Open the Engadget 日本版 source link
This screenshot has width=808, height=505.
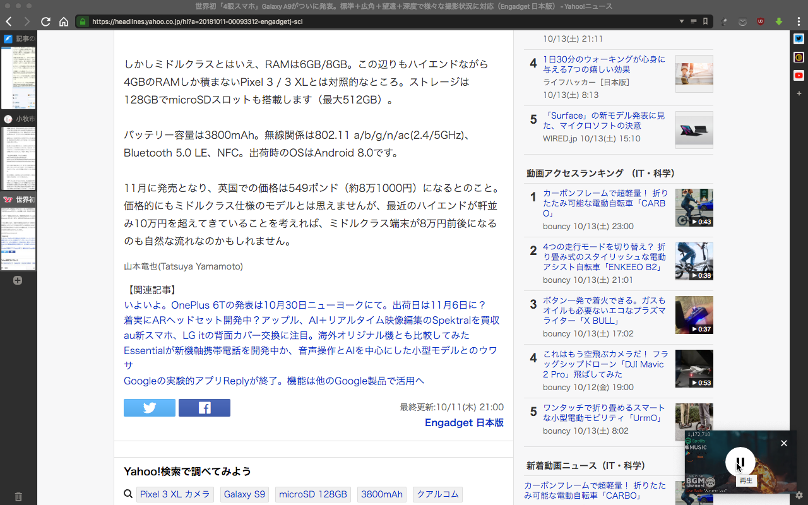click(464, 423)
